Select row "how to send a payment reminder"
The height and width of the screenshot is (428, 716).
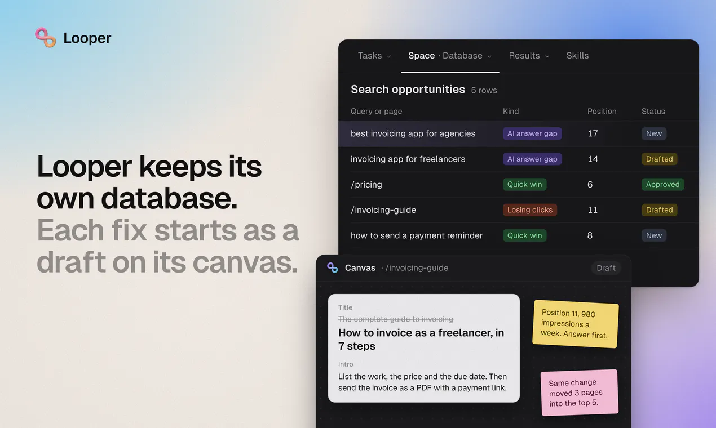coord(518,235)
